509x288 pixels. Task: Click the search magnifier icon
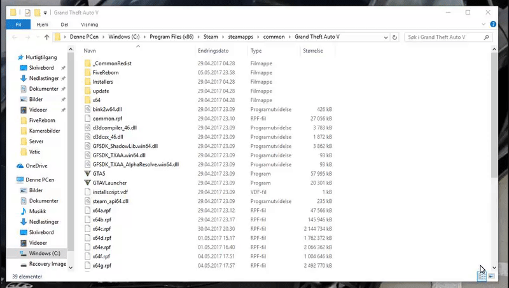[486, 37]
